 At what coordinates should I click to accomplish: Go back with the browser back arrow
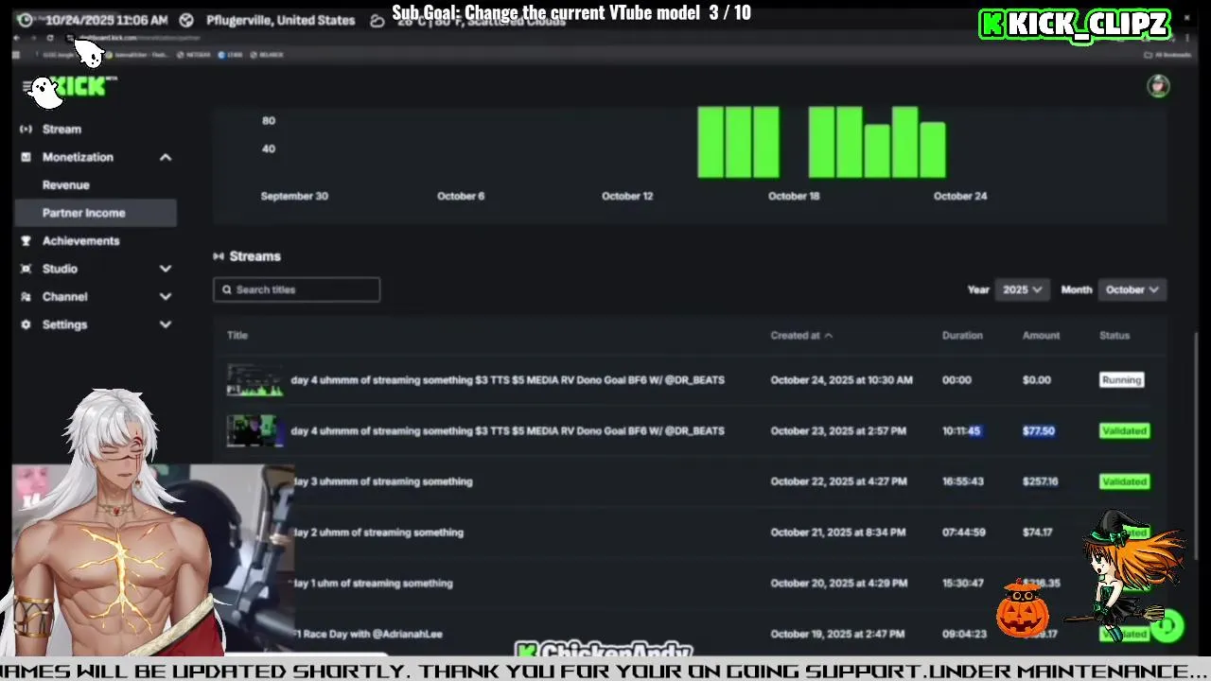17,38
